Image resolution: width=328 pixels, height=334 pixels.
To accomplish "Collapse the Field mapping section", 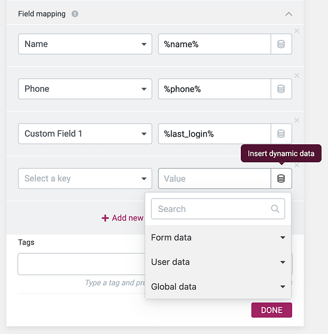I will (x=289, y=14).
